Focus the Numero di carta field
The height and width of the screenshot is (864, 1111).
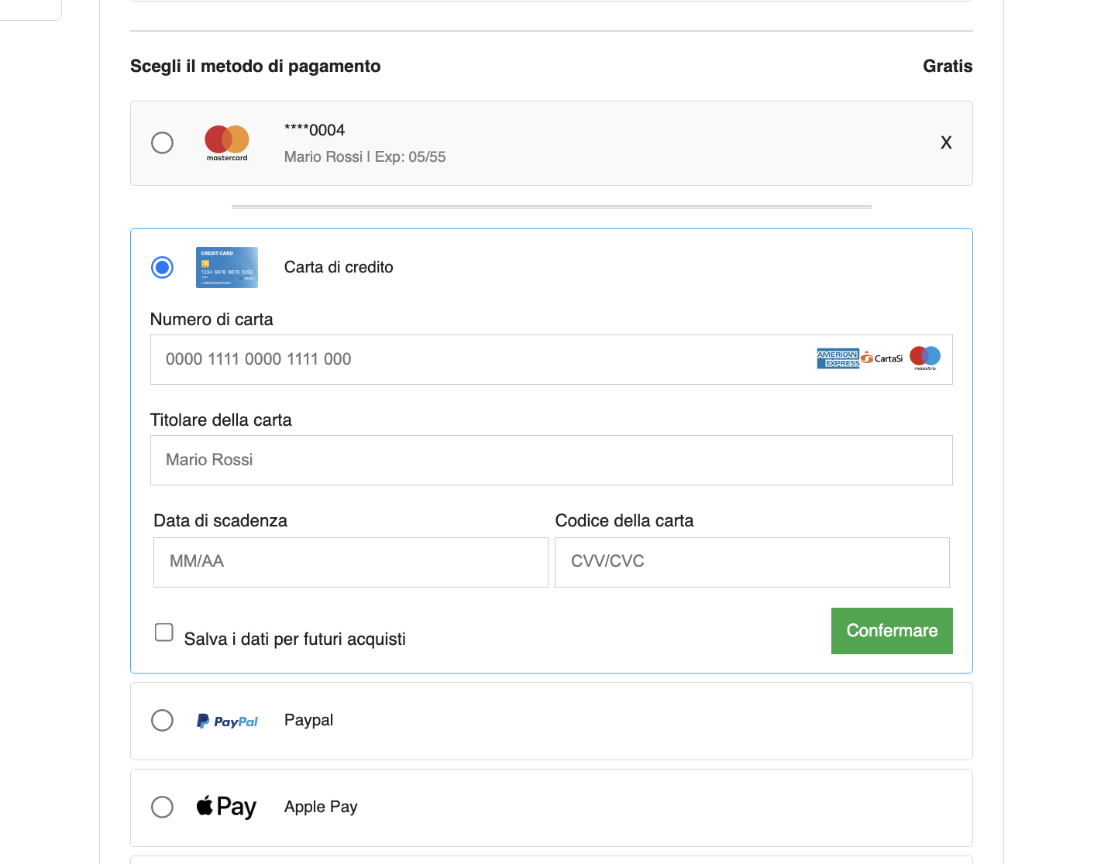[480, 359]
